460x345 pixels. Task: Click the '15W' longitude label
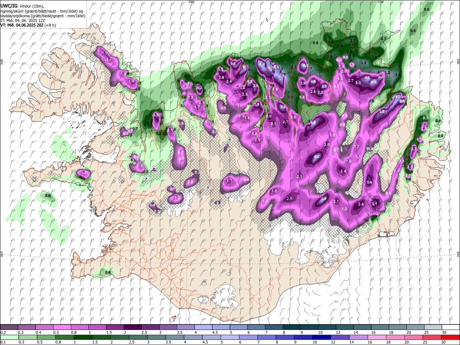point(381,2)
